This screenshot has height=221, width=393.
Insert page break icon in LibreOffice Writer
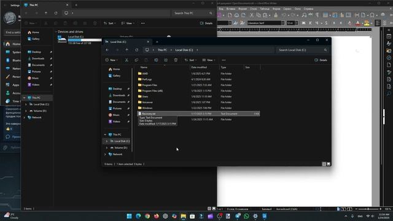tap(357, 15)
